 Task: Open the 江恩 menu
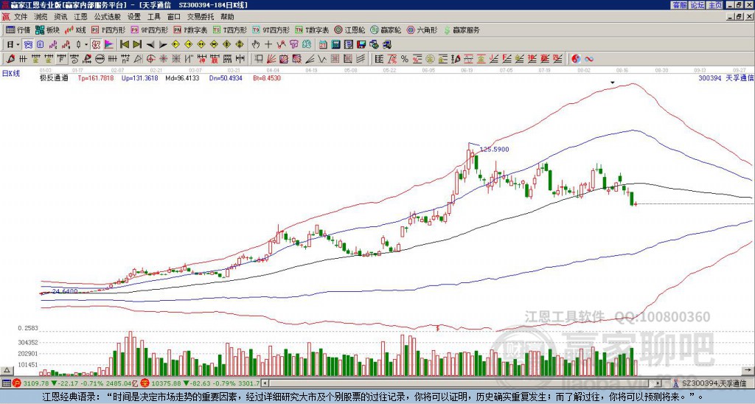click(x=80, y=17)
